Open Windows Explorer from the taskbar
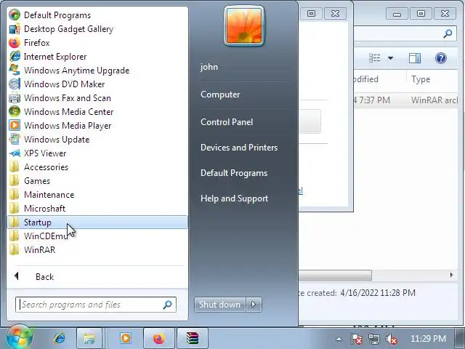 [89, 338]
